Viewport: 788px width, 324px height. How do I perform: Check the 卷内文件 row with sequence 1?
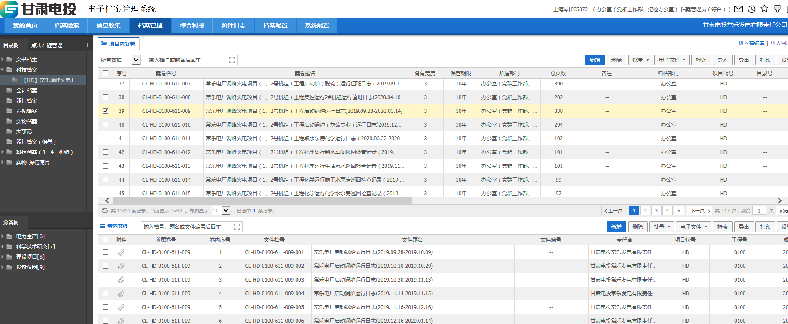(x=106, y=252)
